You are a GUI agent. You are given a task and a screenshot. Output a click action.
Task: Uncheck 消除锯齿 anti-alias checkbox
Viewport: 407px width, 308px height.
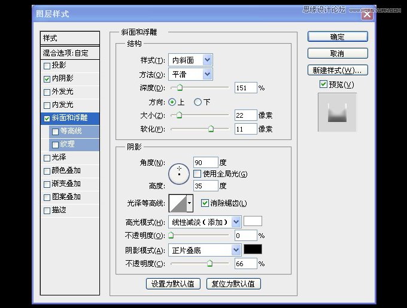pos(205,203)
